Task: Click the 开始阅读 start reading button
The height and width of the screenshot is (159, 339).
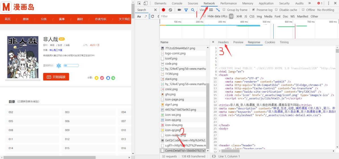Action: tap(56, 77)
